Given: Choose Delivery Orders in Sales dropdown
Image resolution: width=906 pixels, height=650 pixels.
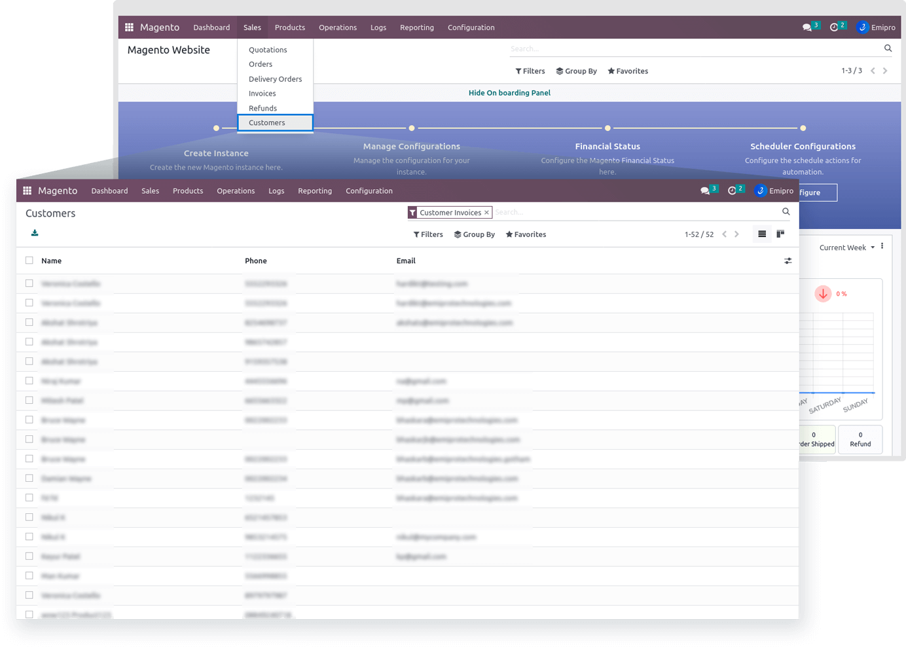Looking at the screenshot, I should pyautogui.click(x=275, y=79).
